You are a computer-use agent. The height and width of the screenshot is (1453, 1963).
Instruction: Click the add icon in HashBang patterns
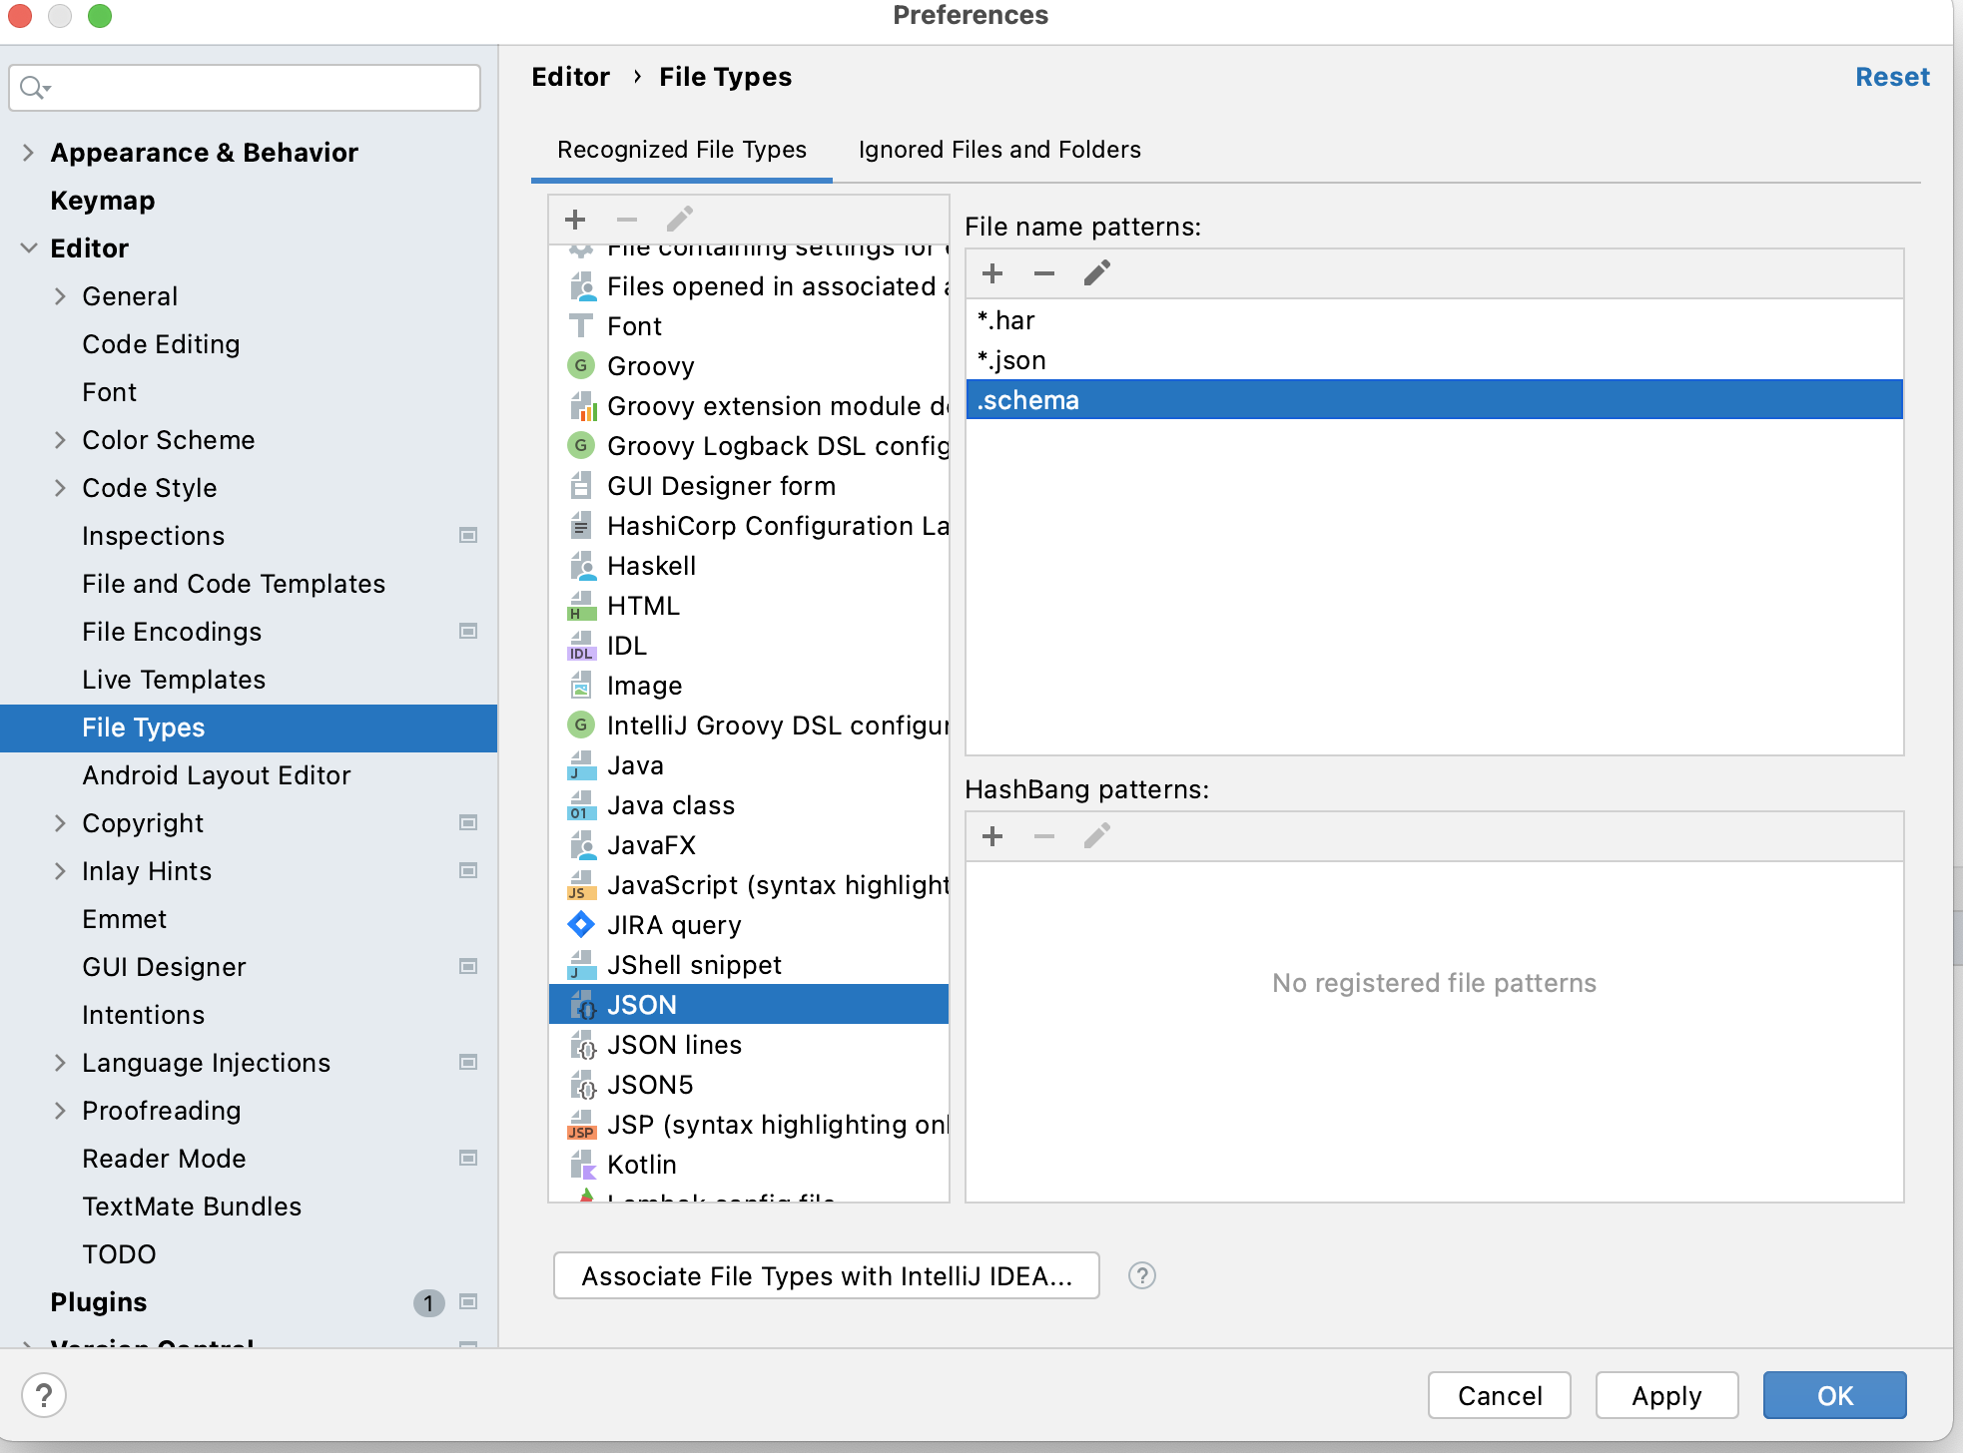(992, 836)
